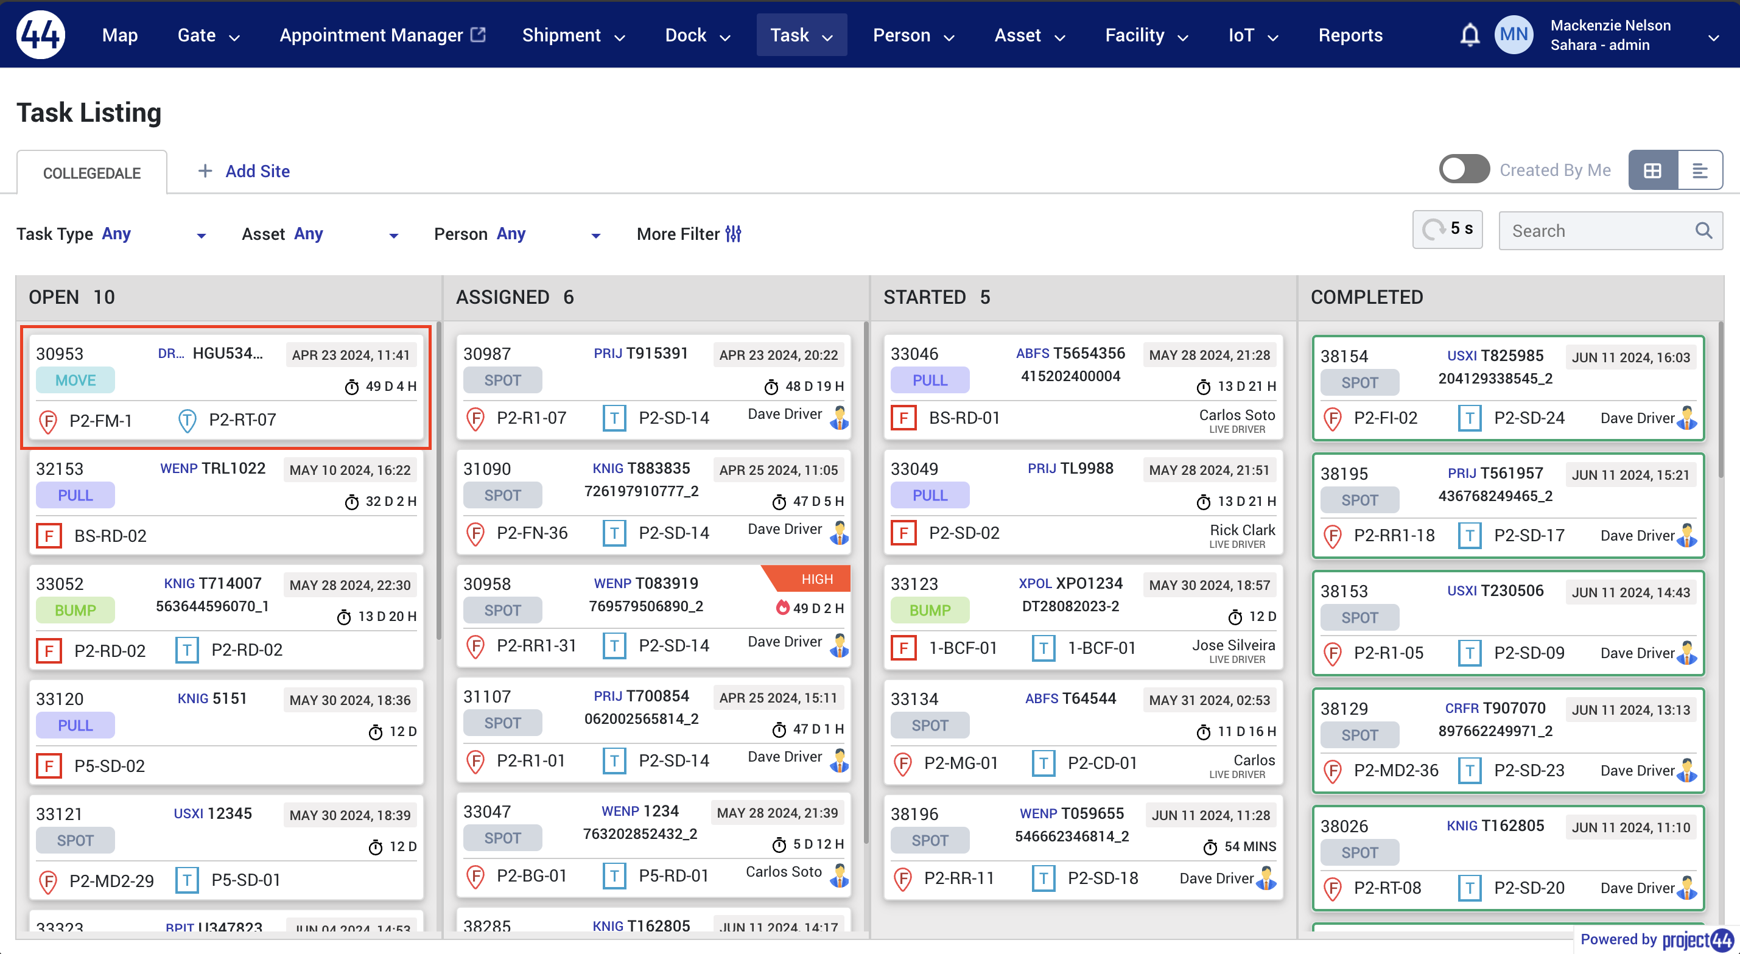
Task: Click the Add Site link
Action: coord(258,171)
